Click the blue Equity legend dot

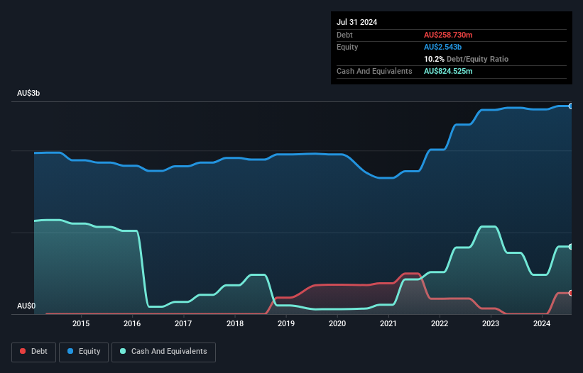tap(70, 351)
